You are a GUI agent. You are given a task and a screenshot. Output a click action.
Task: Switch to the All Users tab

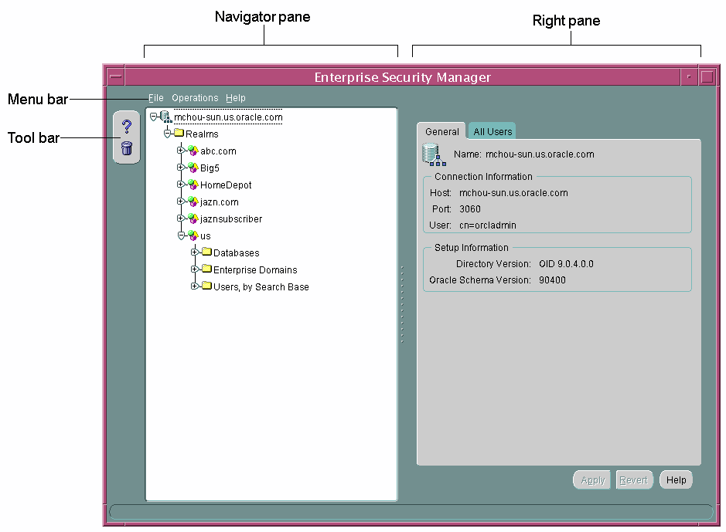click(x=493, y=131)
